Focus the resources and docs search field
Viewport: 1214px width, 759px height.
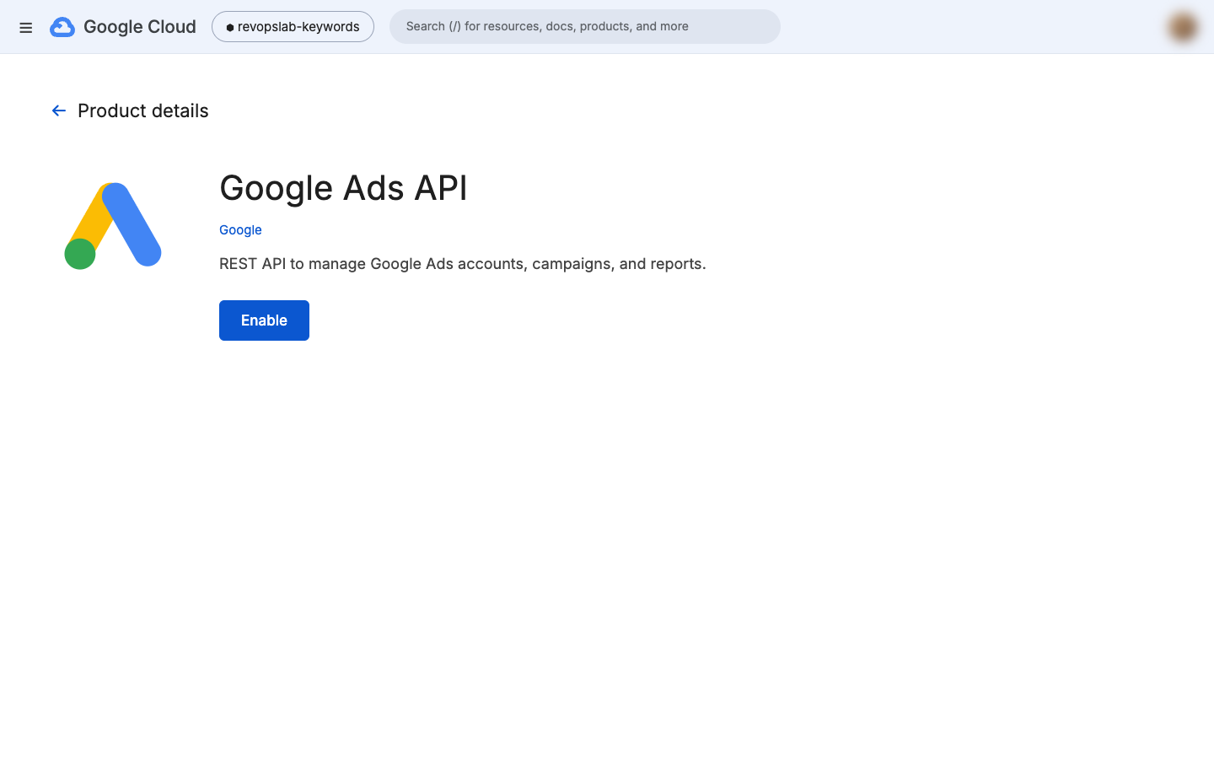click(585, 27)
